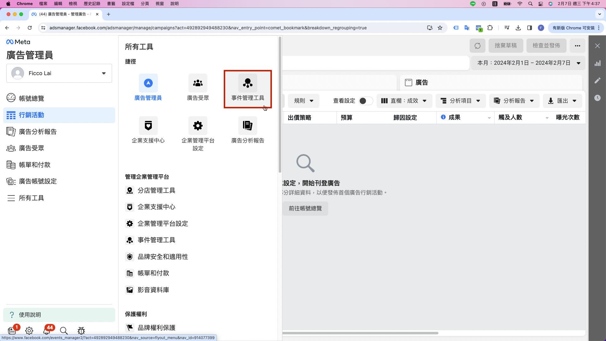
Task: Open the news icon with badge 1
Action: (x=12, y=330)
